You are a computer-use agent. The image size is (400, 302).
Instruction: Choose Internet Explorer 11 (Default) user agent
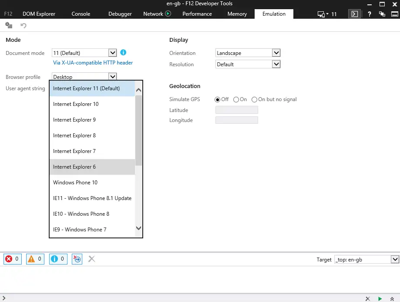[x=92, y=88]
